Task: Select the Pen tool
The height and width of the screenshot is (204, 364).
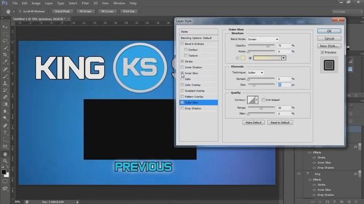Action: (x=5, y=126)
